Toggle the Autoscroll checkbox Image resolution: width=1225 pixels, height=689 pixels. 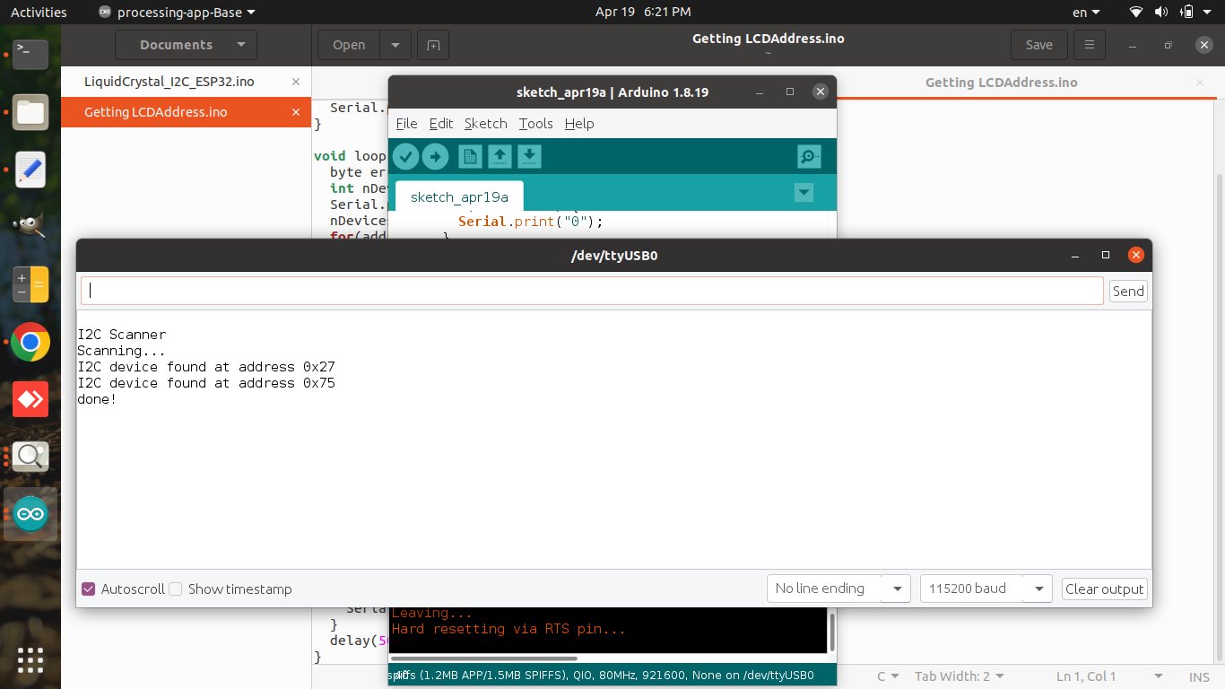(x=88, y=589)
